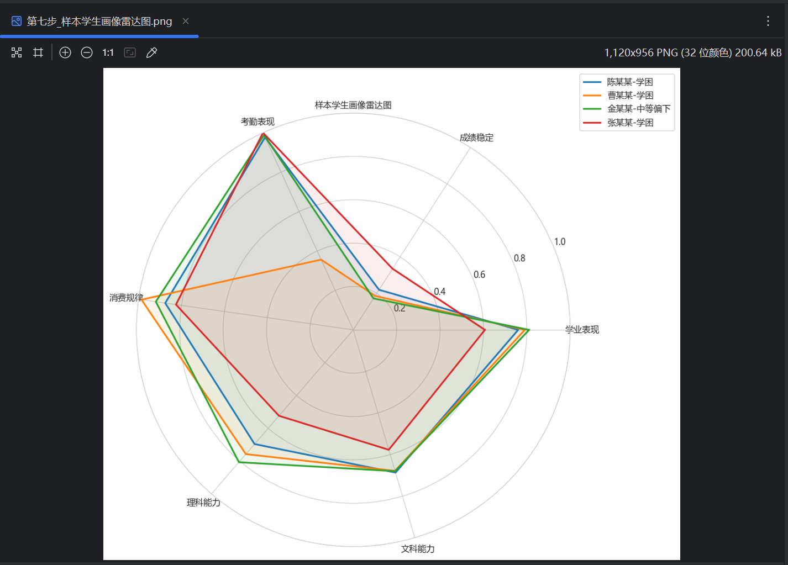The image size is (788, 565).
Task: Click the 理科能力 axis label
Action: click(203, 503)
